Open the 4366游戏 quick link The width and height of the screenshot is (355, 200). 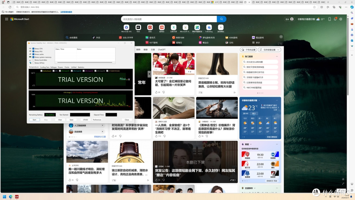231,37
